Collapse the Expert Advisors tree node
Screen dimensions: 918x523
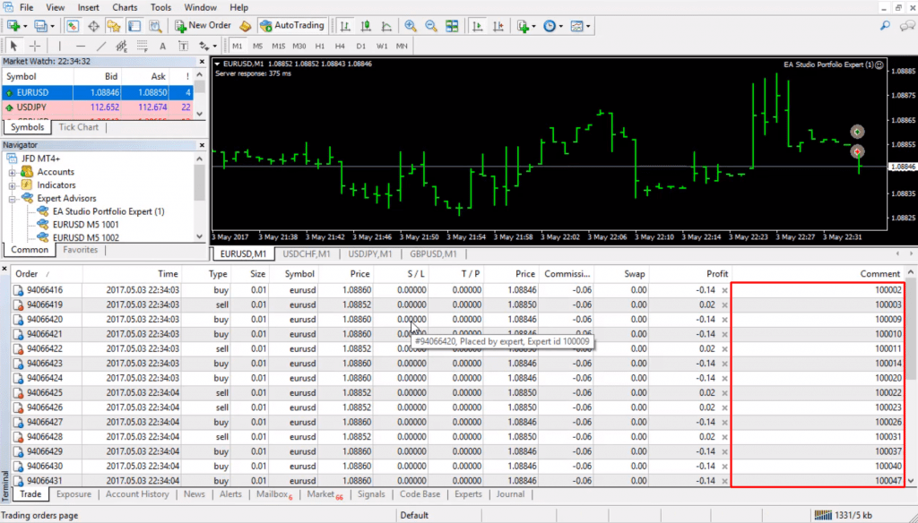[13, 199]
